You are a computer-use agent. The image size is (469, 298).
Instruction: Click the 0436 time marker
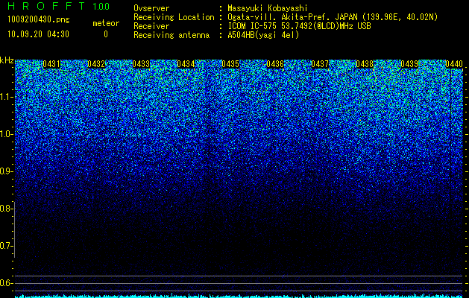click(x=275, y=64)
